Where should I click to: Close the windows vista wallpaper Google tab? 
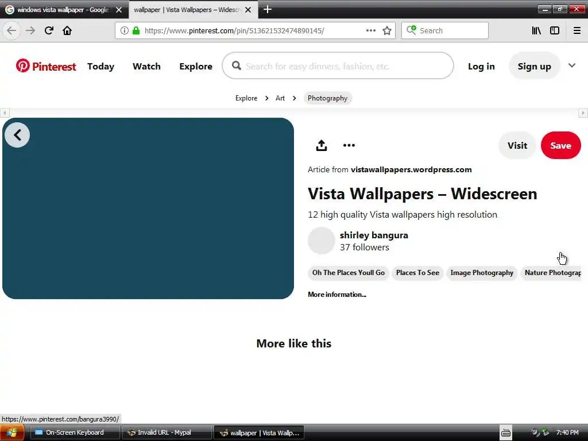[x=119, y=10]
